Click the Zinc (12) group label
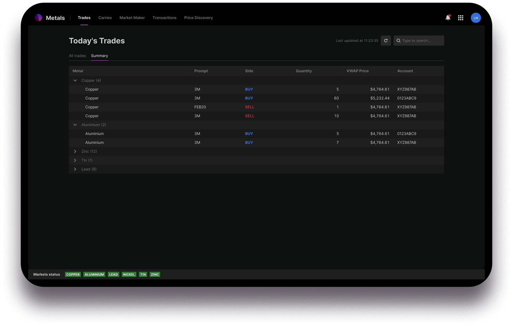The image size is (513, 326). (x=89, y=151)
